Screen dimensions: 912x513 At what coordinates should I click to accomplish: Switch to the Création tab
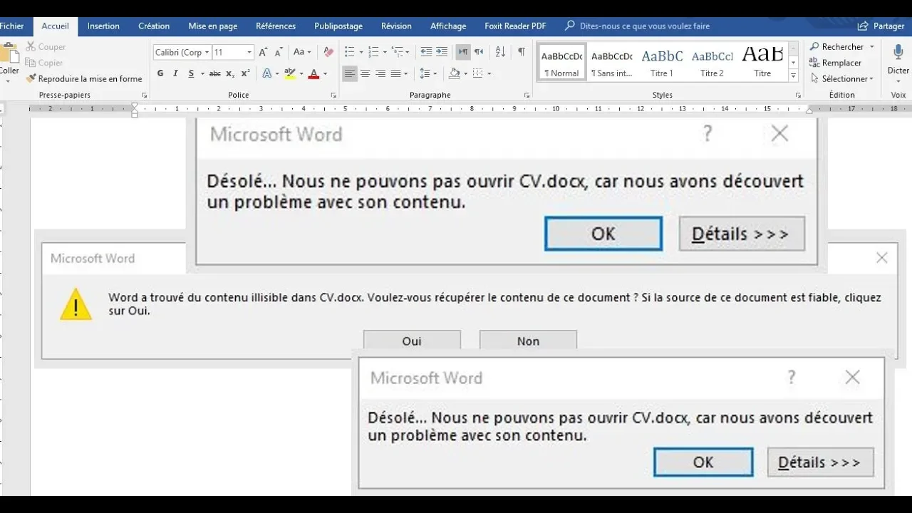pos(154,26)
